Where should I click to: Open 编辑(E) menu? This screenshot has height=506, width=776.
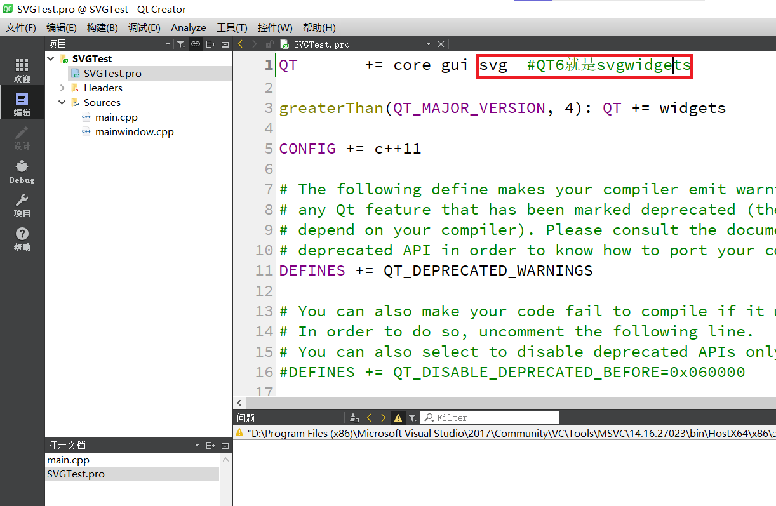(x=61, y=27)
